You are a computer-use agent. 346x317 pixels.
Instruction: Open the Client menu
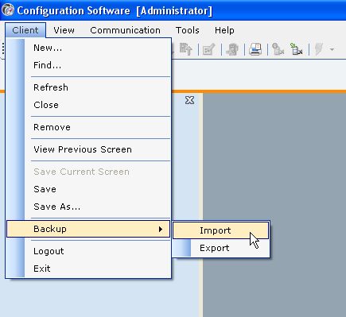tap(25, 30)
